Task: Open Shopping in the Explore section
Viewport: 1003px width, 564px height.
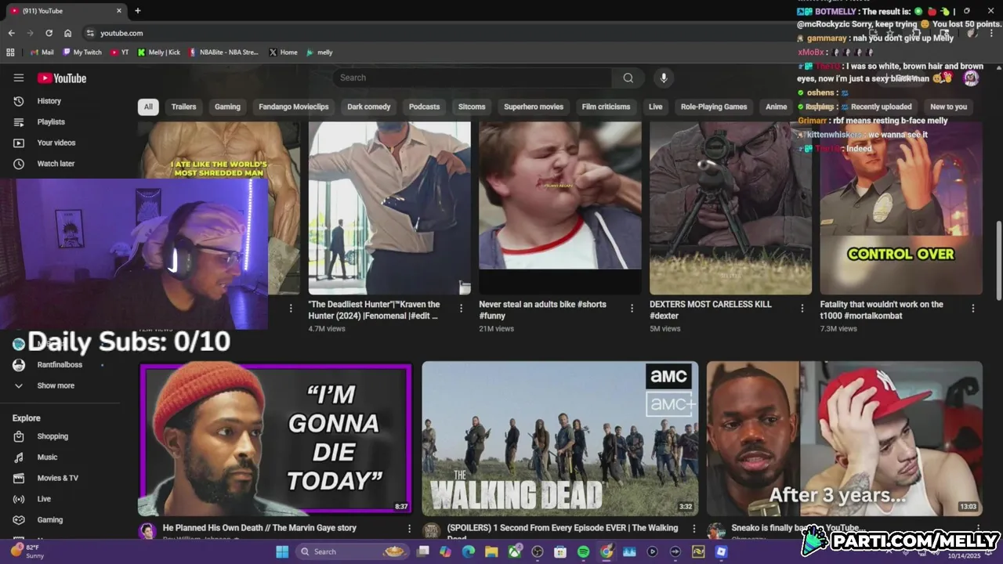Action: click(x=53, y=436)
